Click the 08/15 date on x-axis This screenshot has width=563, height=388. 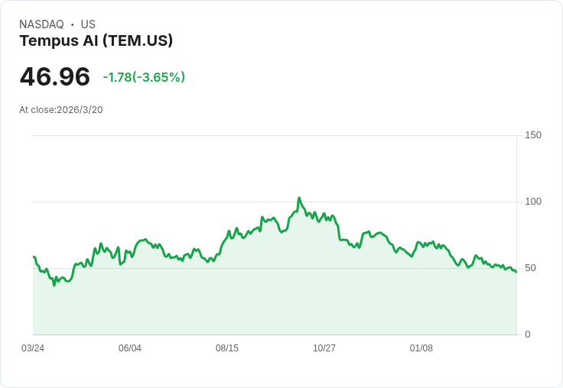point(227,348)
